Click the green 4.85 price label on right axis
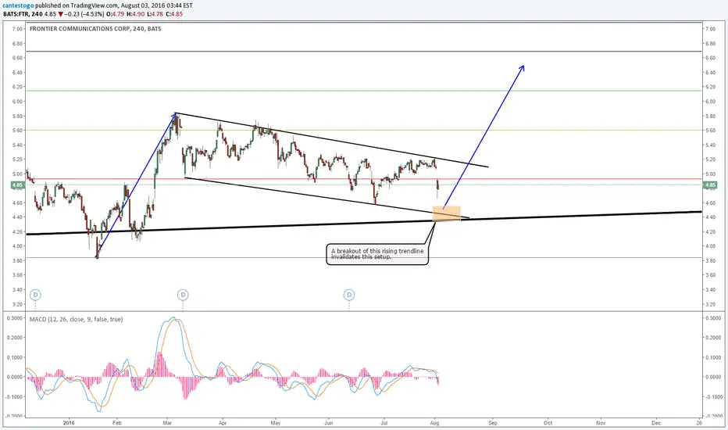 point(710,185)
